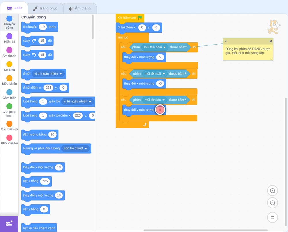Close the yellow comment note

click(270, 41)
